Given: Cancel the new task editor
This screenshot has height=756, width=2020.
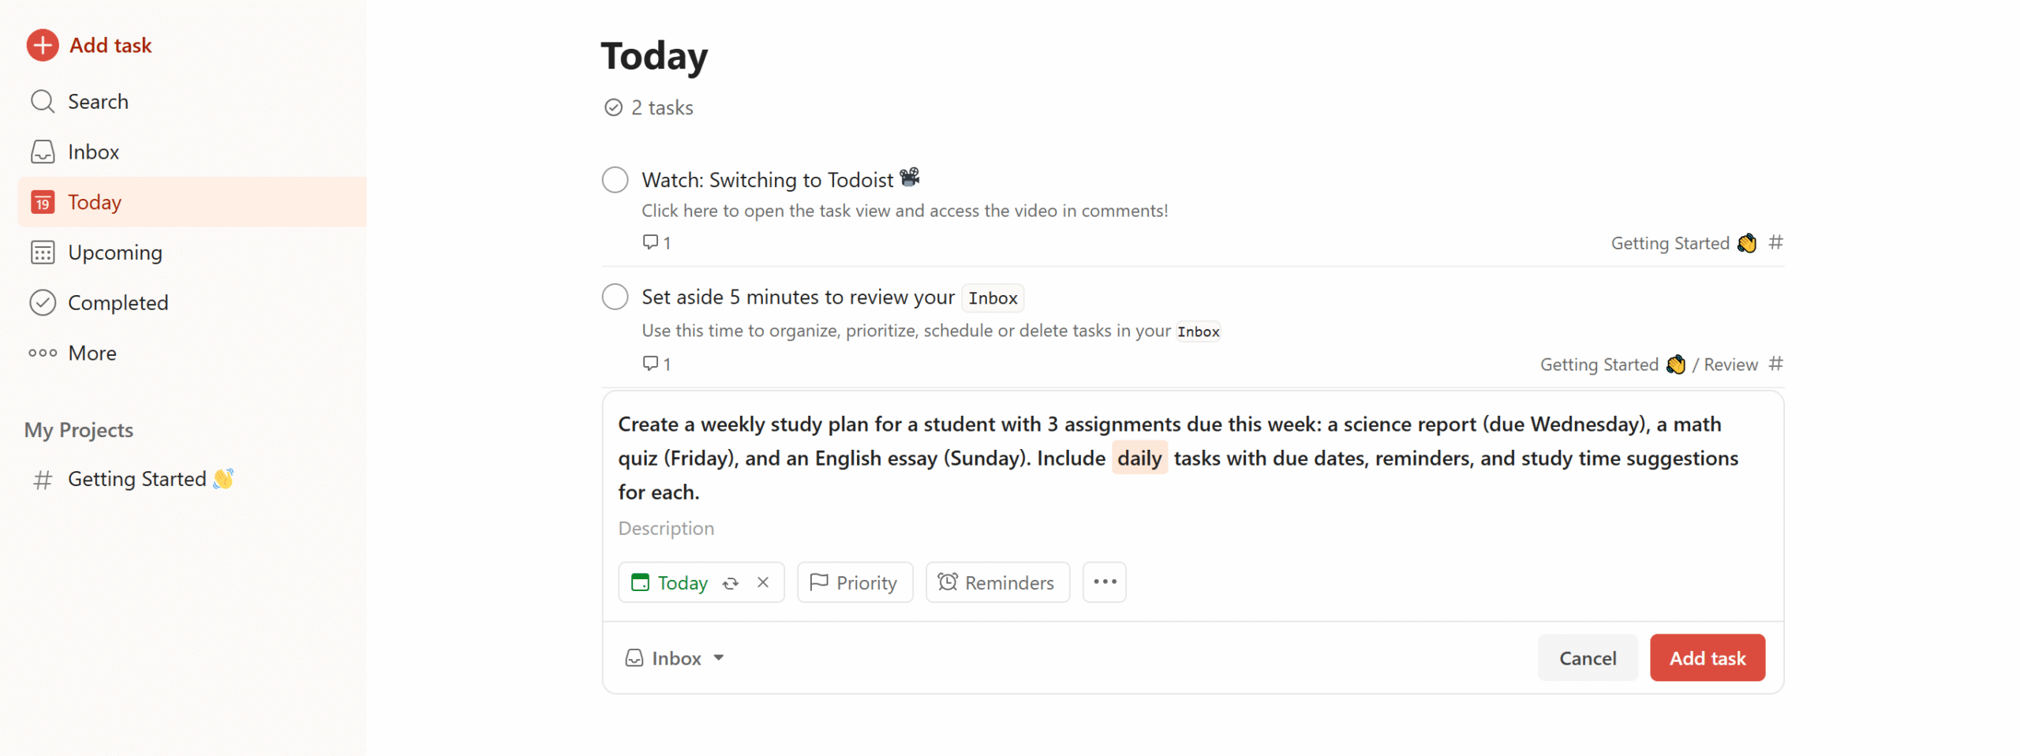Looking at the screenshot, I should pyautogui.click(x=1586, y=657).
